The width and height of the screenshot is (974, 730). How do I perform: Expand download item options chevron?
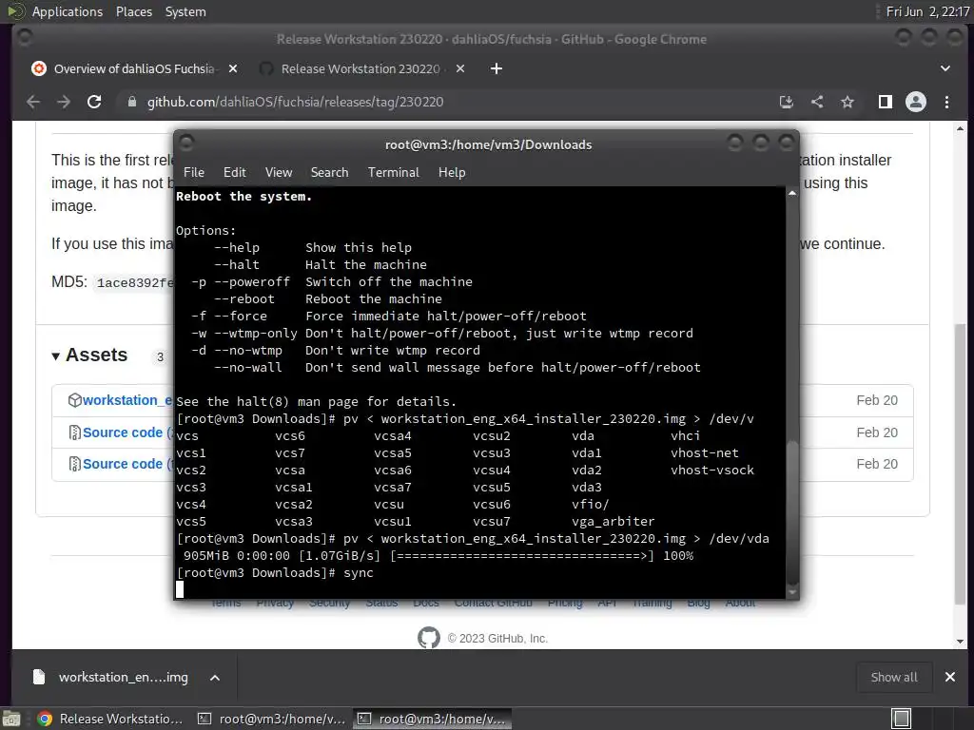[x=215, y=677]
